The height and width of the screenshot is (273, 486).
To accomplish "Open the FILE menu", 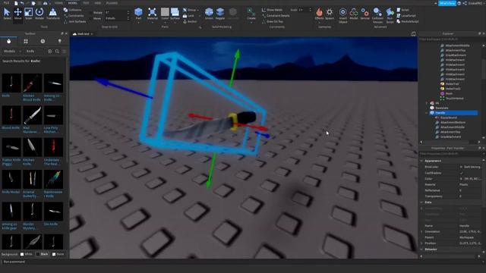I will [x=6, y=3].
